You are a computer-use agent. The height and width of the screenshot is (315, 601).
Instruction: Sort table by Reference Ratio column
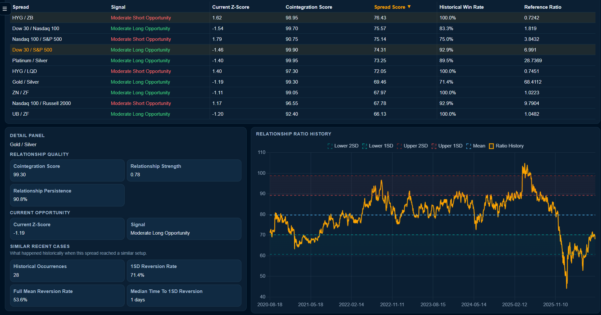tap(543, 7)
